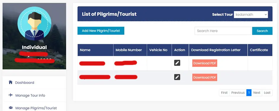Image resolution: width=279 pixels, height=111 pixels.
Task: Click the Search button
Action: click(262, 31)
